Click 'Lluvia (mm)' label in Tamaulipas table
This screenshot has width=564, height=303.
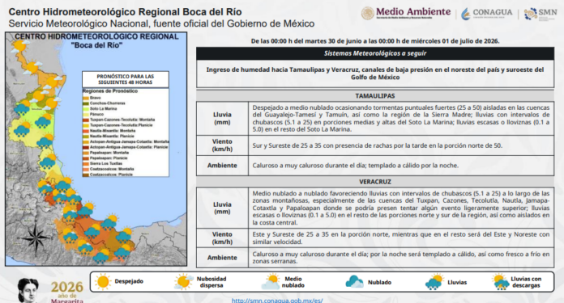click(x=222, y=118)
